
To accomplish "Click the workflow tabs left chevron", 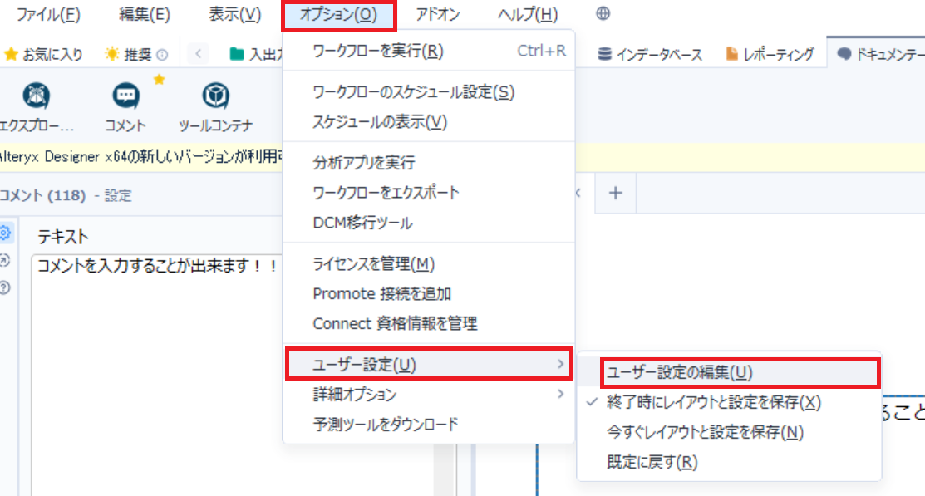I will click(x=578, y=193).
